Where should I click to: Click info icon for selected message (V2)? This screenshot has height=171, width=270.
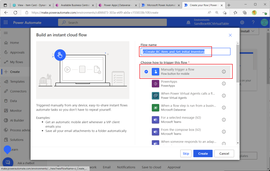click(224, 120)
